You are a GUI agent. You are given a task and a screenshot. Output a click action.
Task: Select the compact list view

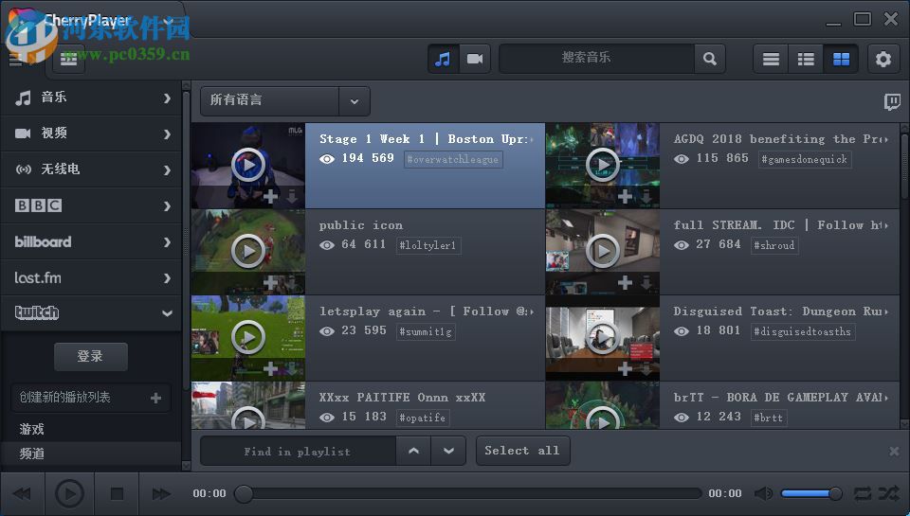pos(771,59)
